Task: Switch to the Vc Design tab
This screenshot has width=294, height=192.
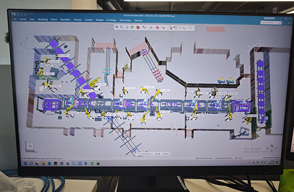Action: tap(111, 20)
